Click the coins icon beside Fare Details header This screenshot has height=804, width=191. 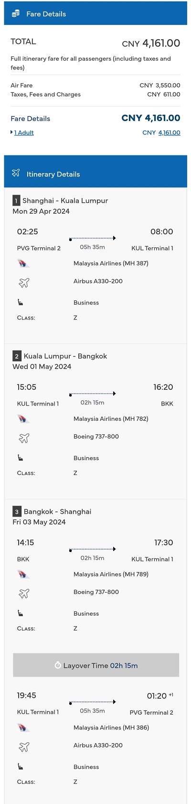tap(16, 14)
